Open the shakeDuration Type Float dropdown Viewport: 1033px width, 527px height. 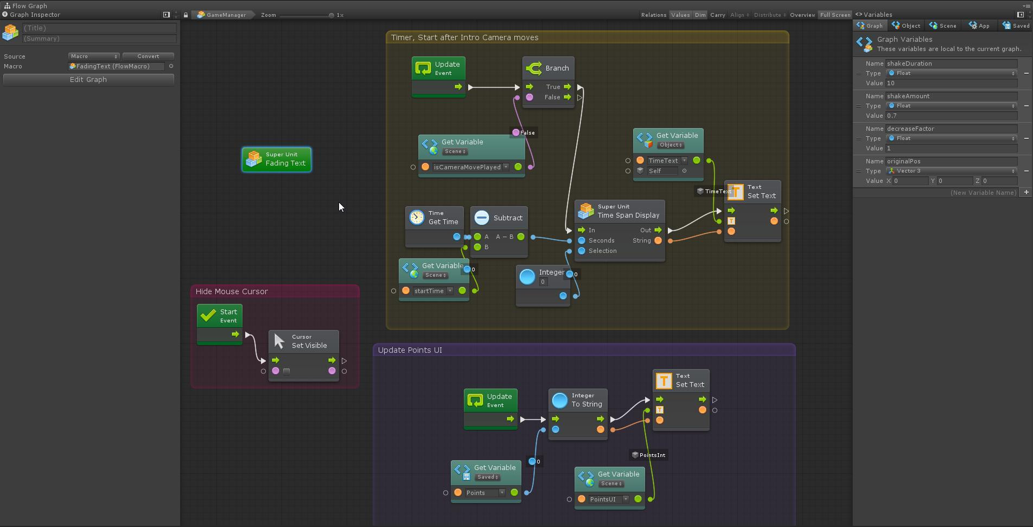(951, 73)
